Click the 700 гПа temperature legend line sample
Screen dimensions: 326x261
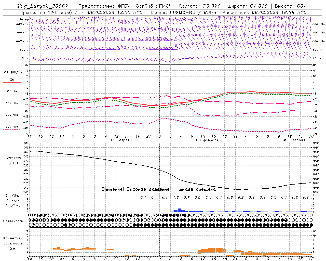tap(11, 118)
